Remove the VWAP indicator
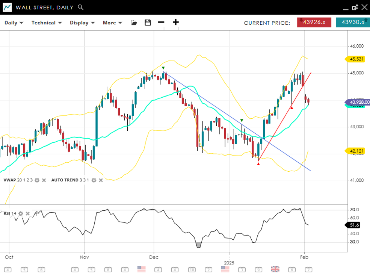The image size is (370, 275). pyautogui.click(x=44, y=180)
